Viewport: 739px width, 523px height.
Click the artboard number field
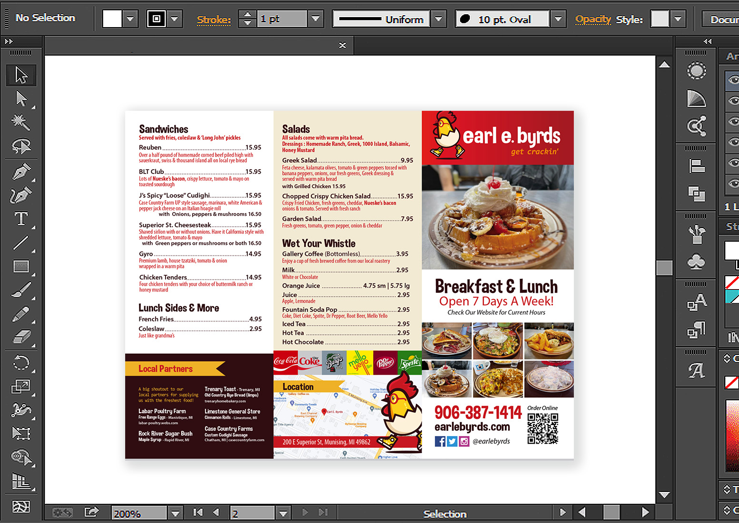[x=253, y=513]
